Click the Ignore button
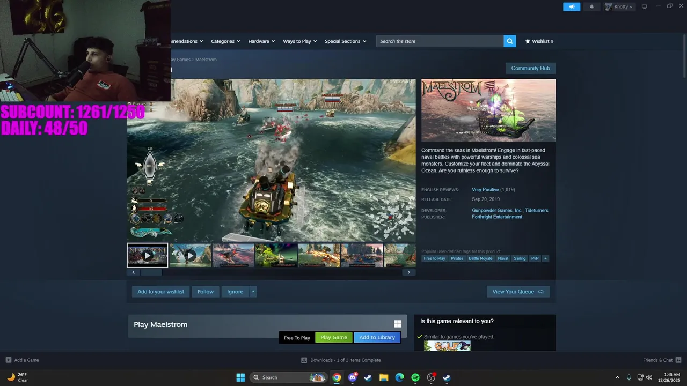687x386 pixels. [x=235, y=292]
